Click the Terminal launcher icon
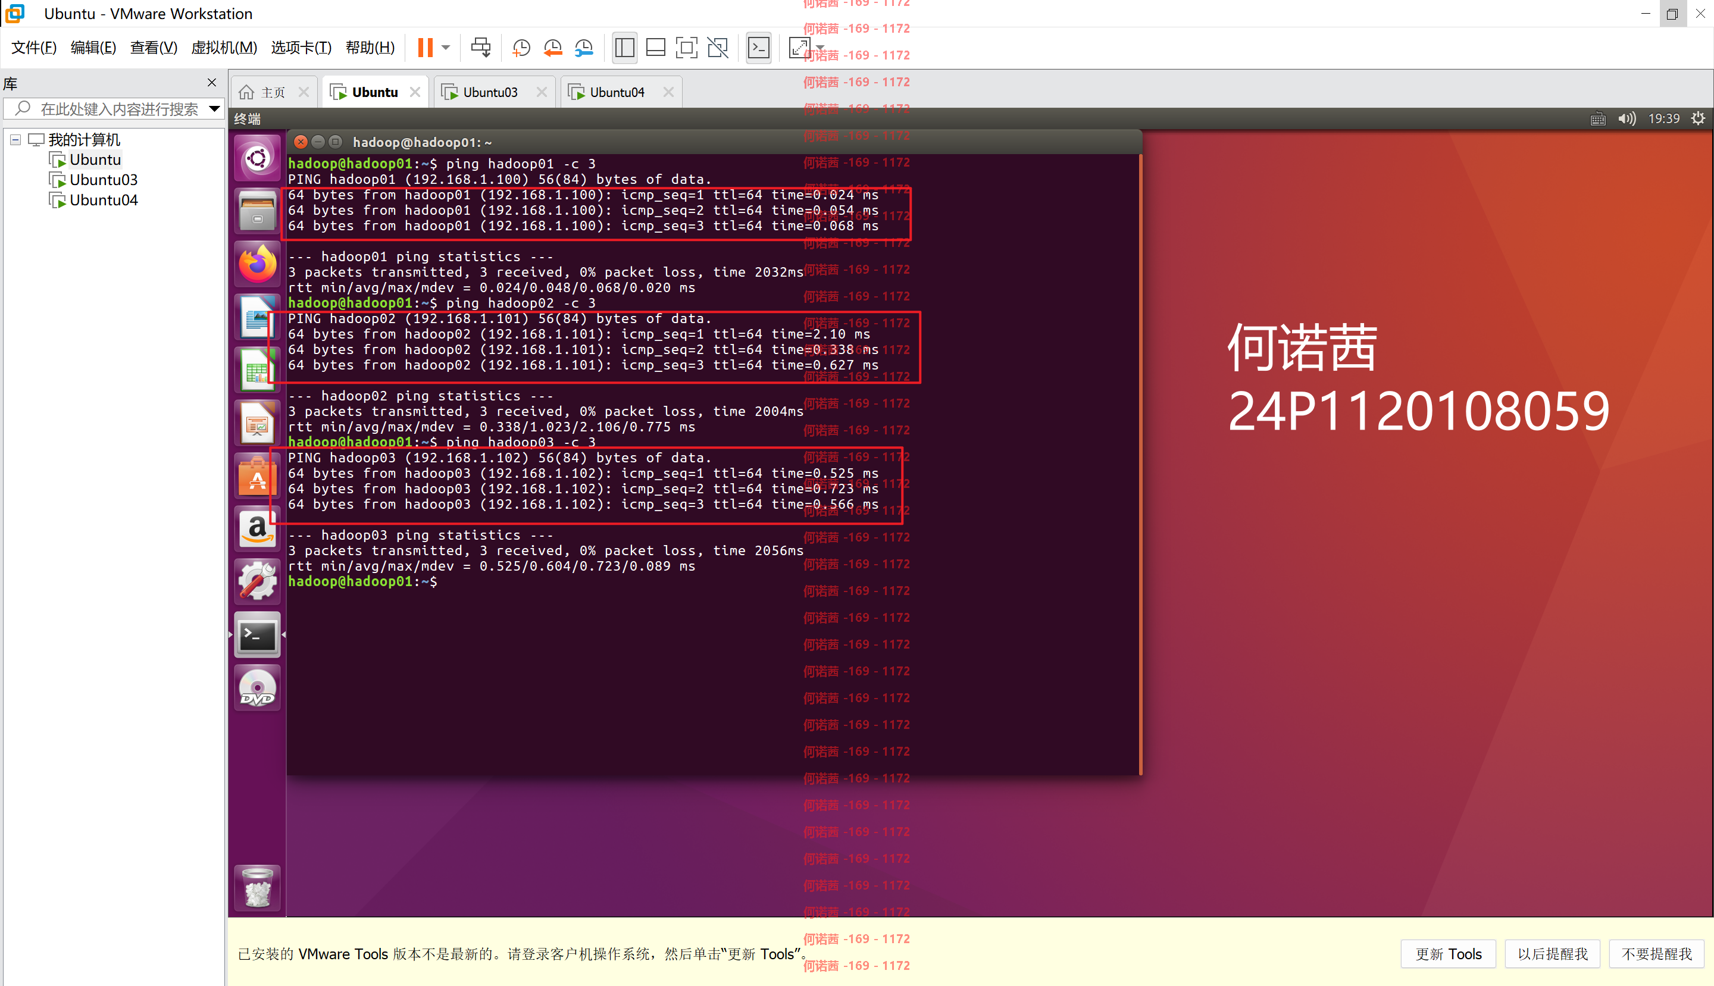 pos(257,634)
